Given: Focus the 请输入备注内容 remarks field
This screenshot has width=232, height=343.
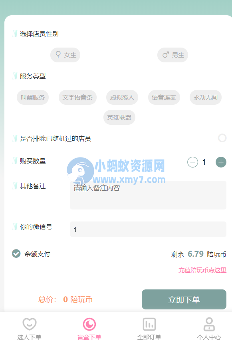Looking at the screenshot, I should point(148,195).
